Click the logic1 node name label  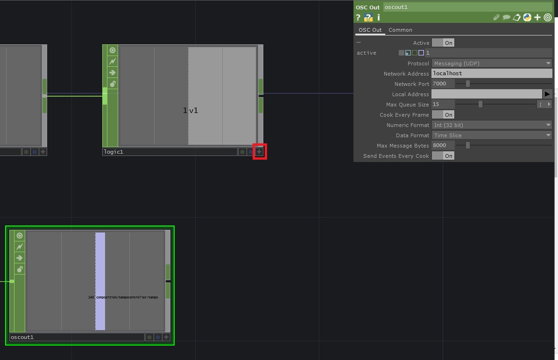(170, 152)
